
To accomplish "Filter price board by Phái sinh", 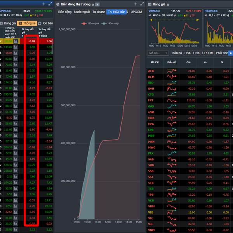I will click(x=222, y=53).
